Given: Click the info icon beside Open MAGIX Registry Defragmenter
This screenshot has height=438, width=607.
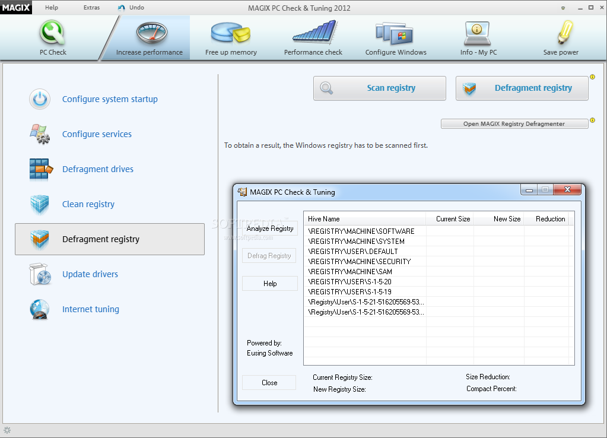Looking at the screenshot, I should pyautogui.click(x=592, y=120).
